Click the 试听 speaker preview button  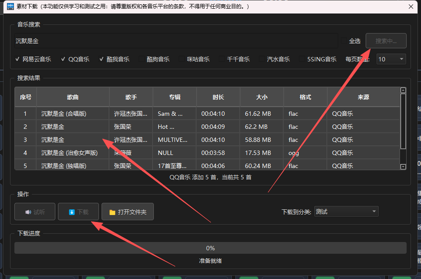[x=35, y=212]
